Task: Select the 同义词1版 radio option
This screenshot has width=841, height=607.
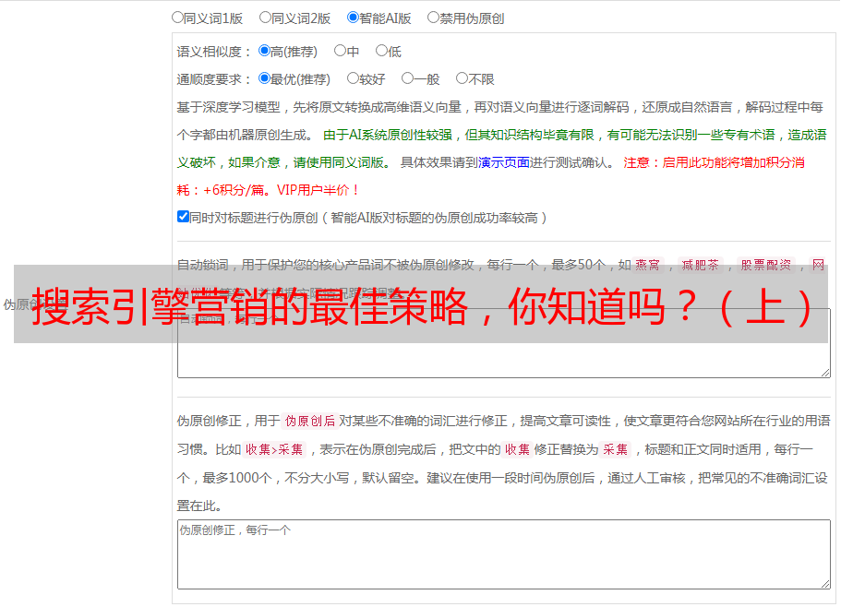Action: tap(177, 18)
